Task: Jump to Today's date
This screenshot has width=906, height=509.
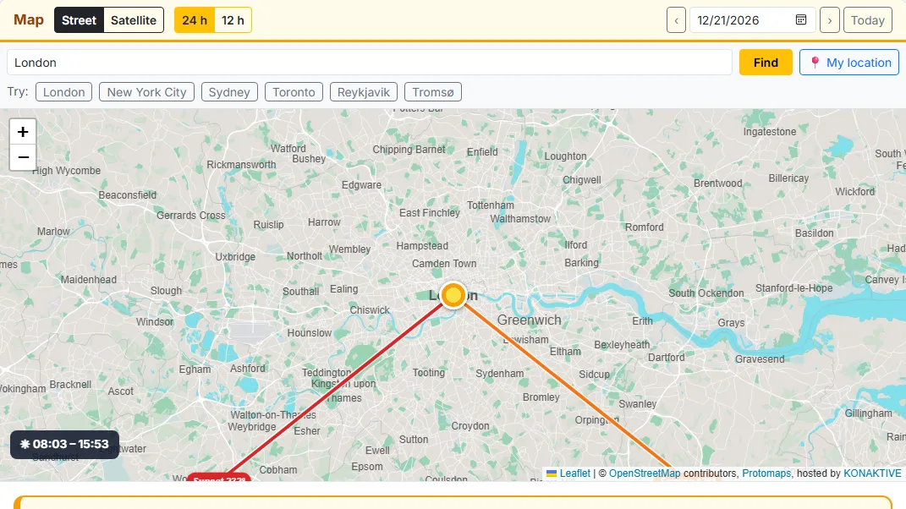Action: (868, 20)
